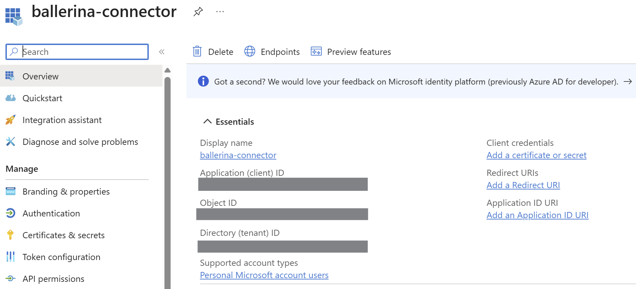
Task: Click the magnifier icon in search box
Action: coord(14,51)
